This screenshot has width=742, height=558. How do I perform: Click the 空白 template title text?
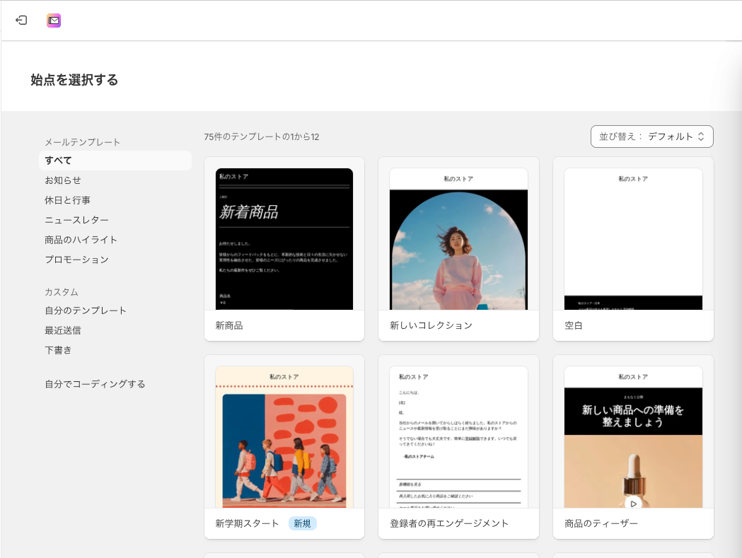tap(574, 325)
